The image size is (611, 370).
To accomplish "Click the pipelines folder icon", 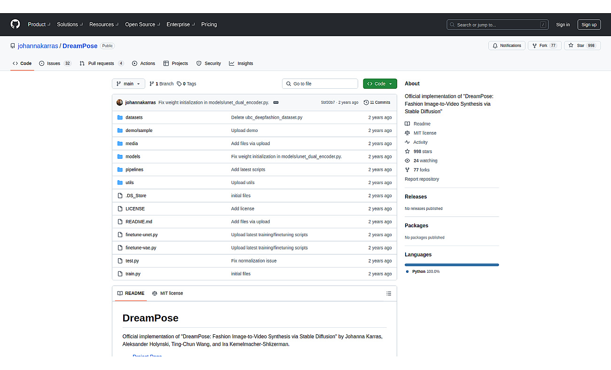I will click(120, 170).
